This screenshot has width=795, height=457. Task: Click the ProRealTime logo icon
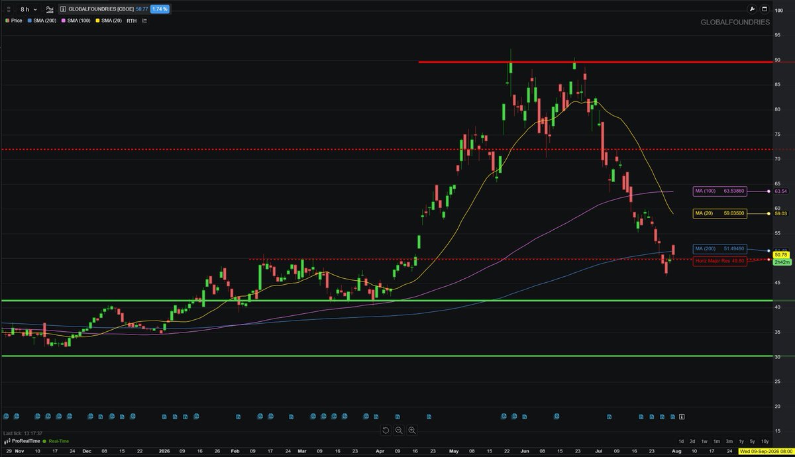click(6, 441)
